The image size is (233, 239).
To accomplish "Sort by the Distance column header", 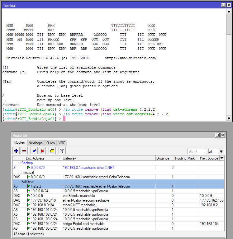I will click(x=164, y=158).
